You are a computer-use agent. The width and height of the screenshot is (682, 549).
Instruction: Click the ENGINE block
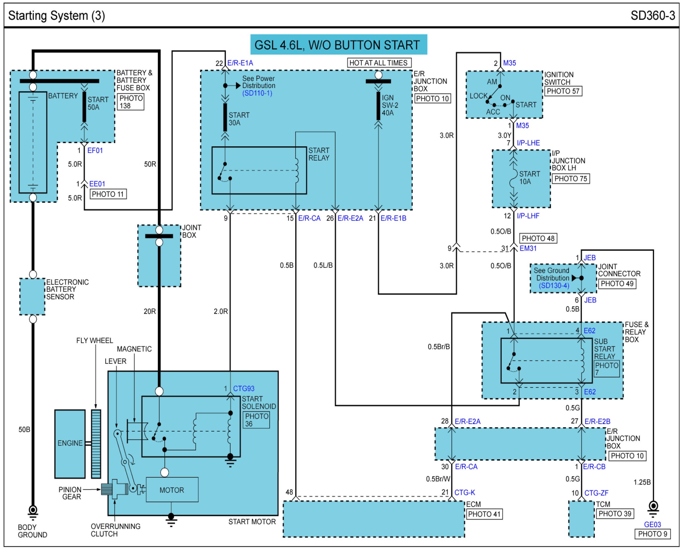coord(70,444)
